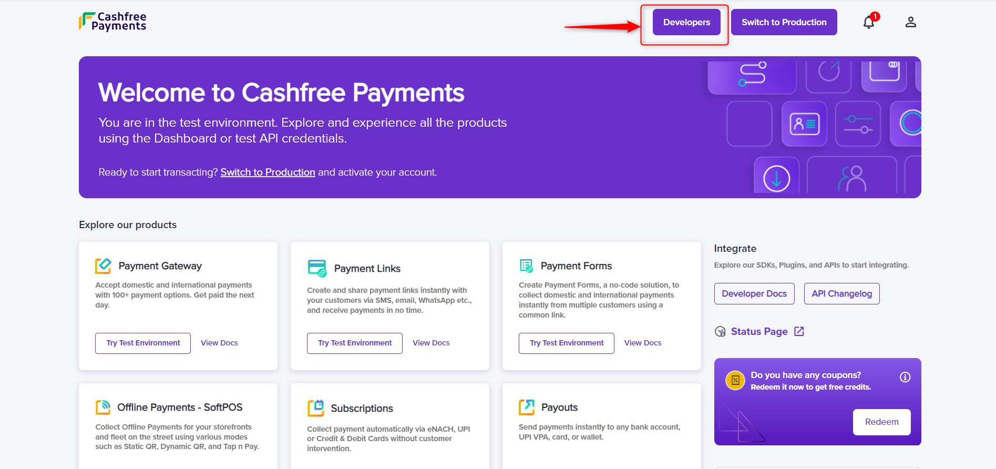This screenshot has height=469, width=996.
Task: Click the Payment Links card icon
Action: click(317, 268)
